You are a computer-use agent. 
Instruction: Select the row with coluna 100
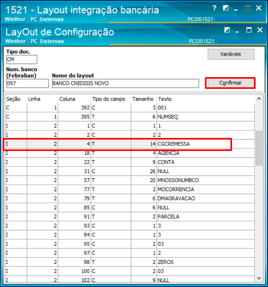click(x=130, y=271)
